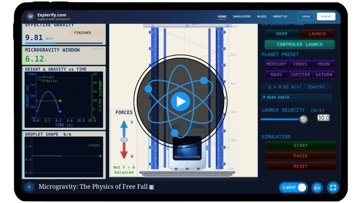This screenshot has height=203, width=361.
Task: Choose the JUPITER planet preset
Action: [x=300, y=75]
